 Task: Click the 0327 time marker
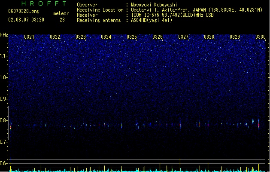(183, 37)
